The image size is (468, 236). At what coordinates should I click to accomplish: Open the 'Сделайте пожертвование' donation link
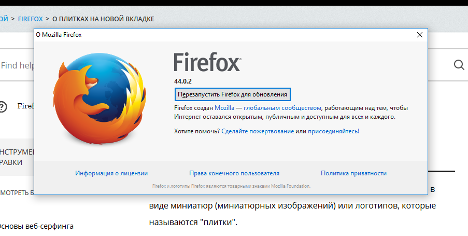point(258,131)
